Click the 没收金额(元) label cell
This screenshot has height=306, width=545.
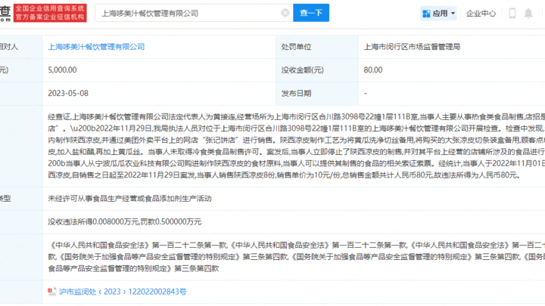tap(317, 70)
